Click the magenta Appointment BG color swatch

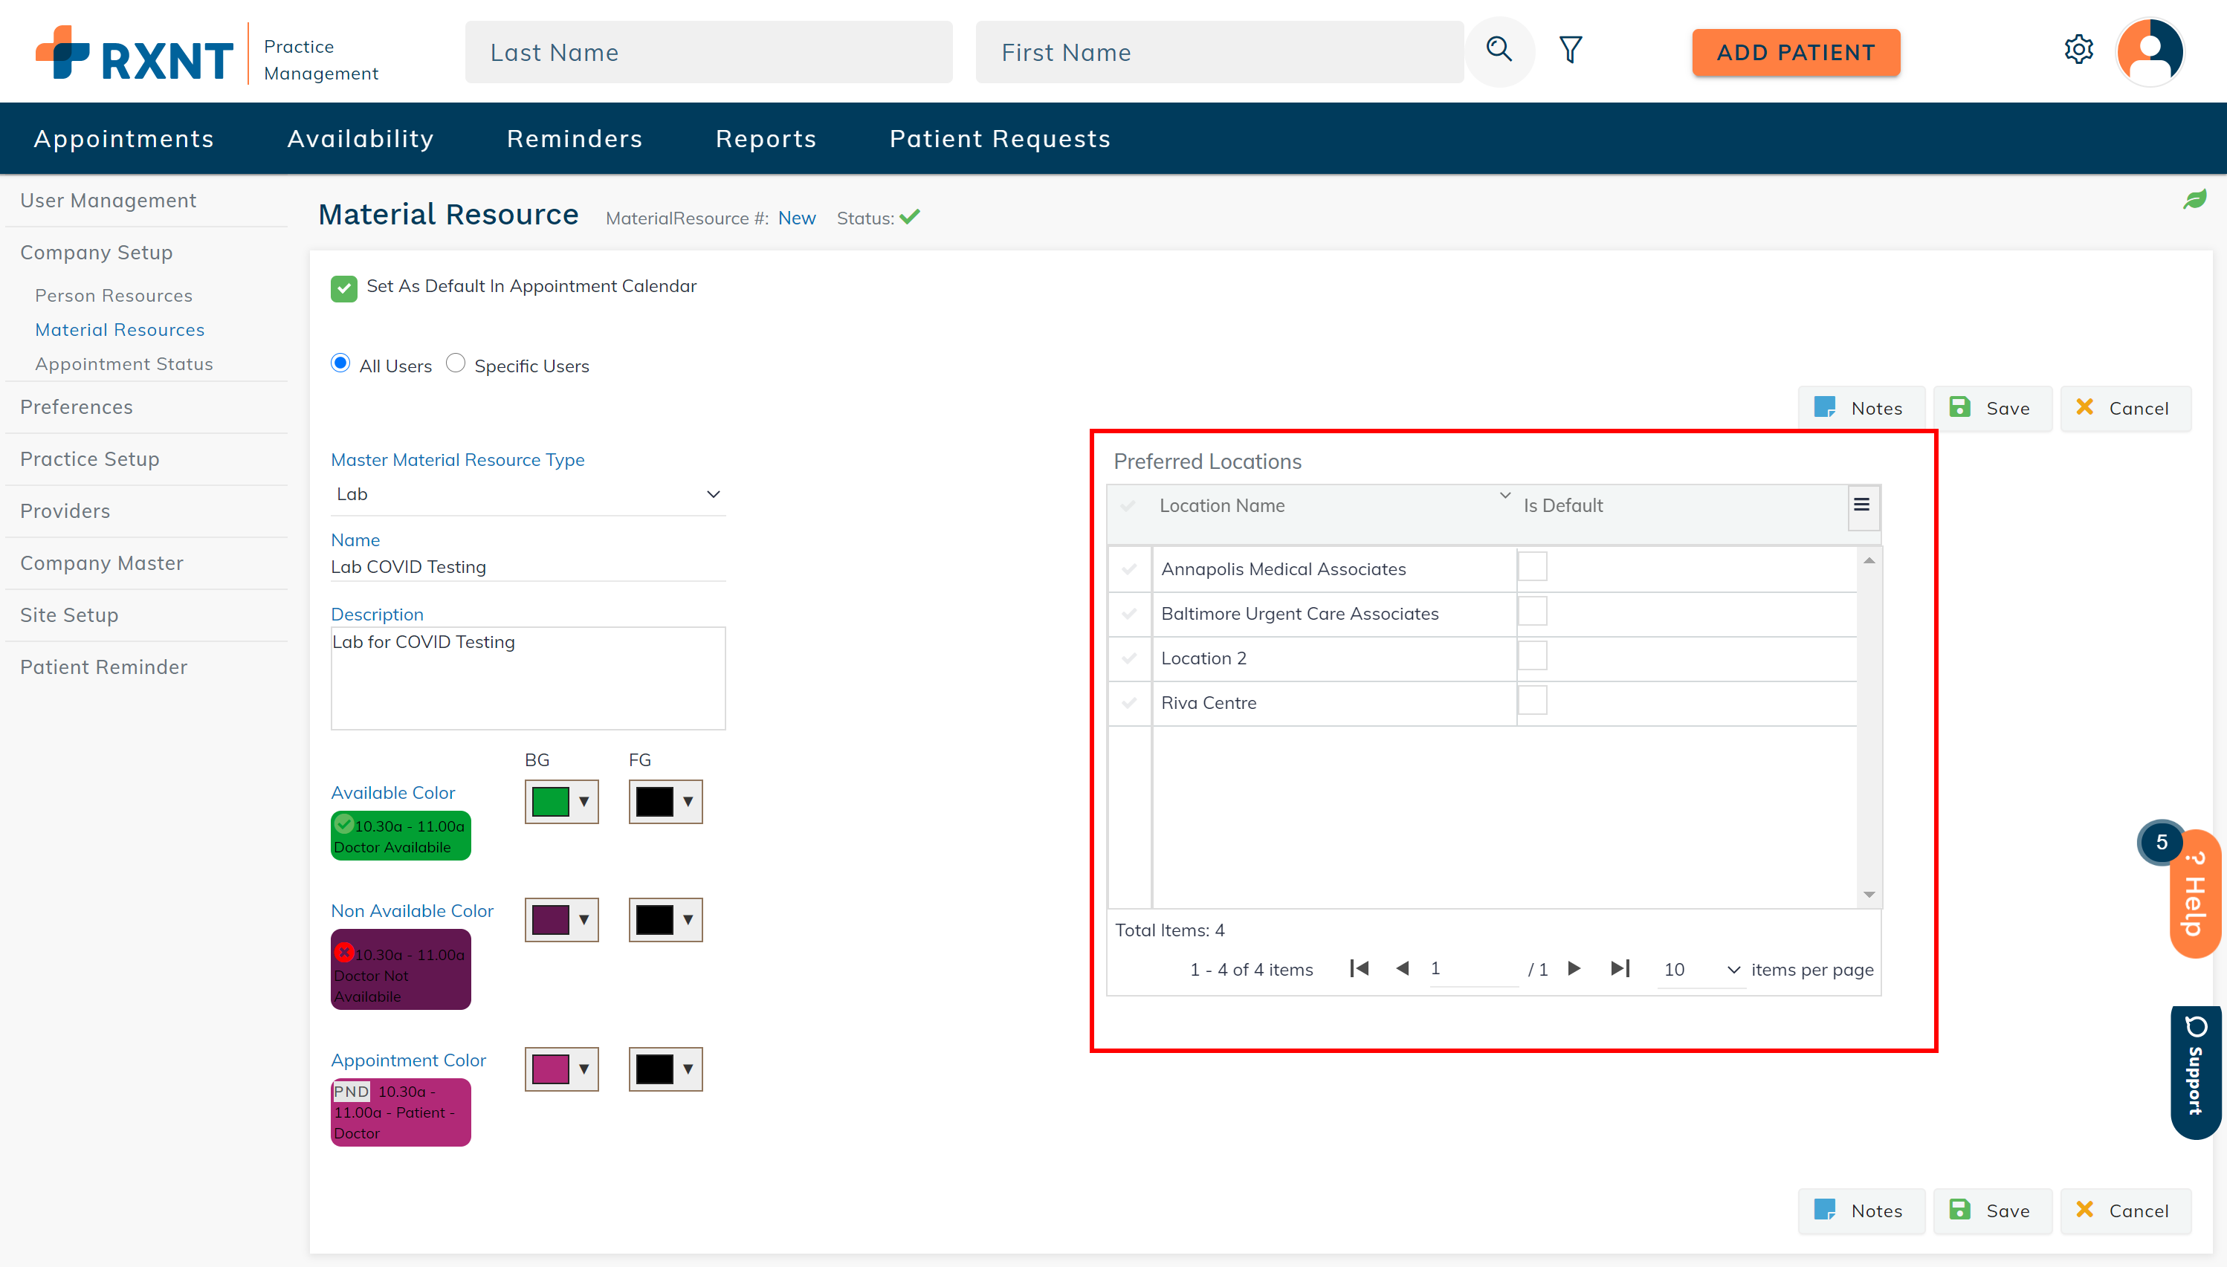pos(550,1069)
